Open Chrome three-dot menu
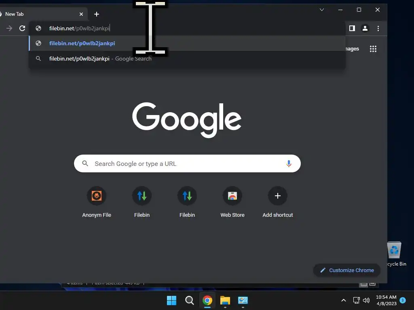414x310 pixels. pyautogui.click(x=378, y=28)
